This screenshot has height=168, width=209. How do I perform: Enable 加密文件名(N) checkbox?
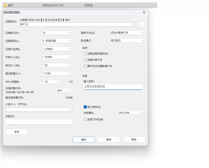coord(85,119)
